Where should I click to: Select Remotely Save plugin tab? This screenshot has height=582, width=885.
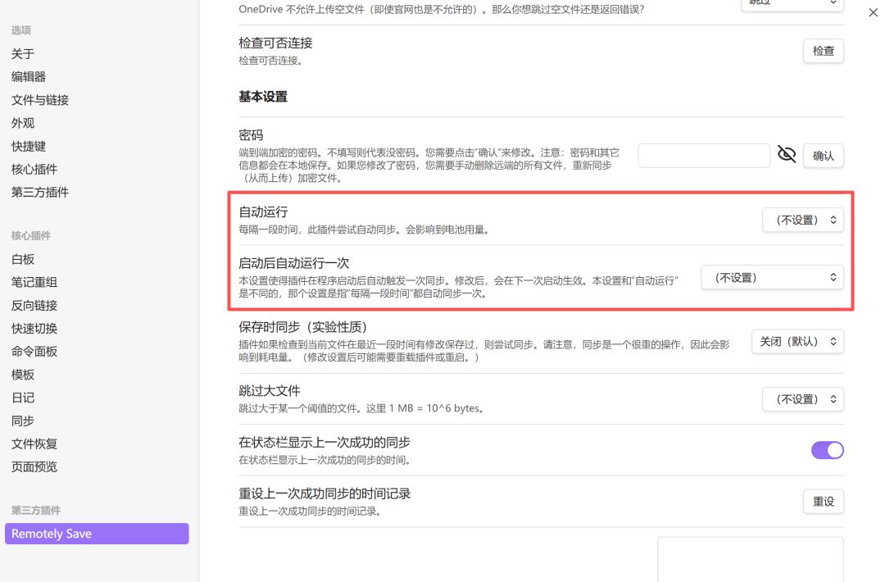97,534
